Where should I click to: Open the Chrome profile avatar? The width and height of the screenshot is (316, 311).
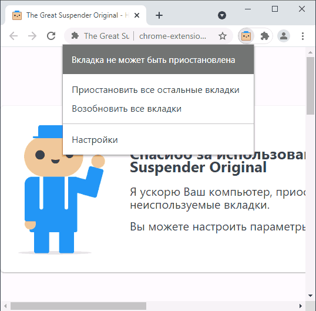[284, 36]
